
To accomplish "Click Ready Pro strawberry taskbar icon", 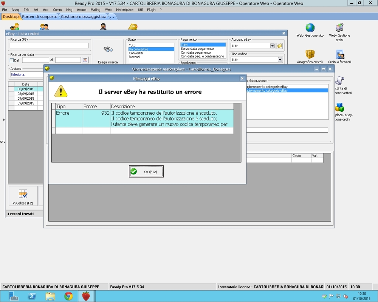I will (x=86, y=296).
